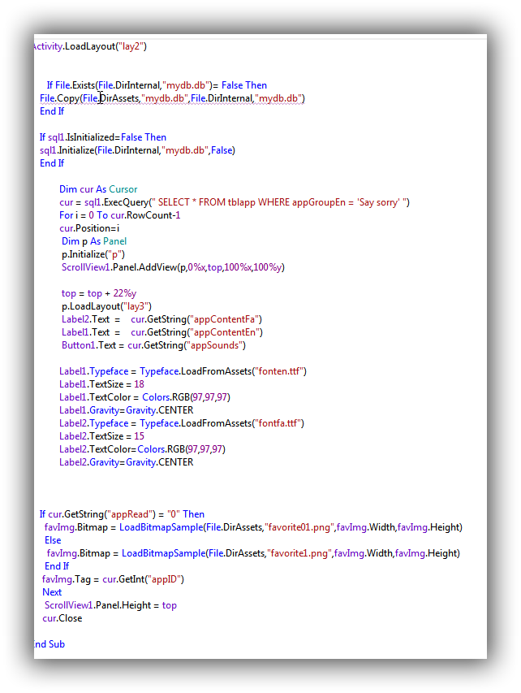This screenshot has width=521, height=693.
Task: Click the "top = top + 22%y" line
Action: point(99,293)
